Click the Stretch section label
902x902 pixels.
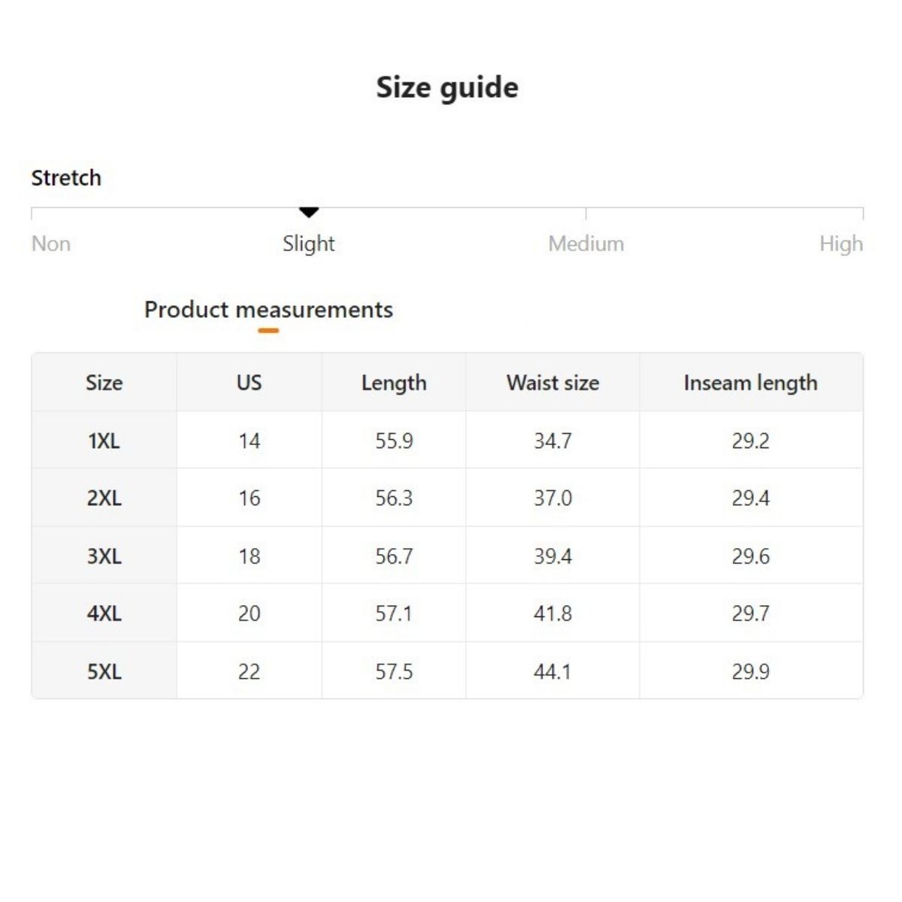tap(66, 178)
